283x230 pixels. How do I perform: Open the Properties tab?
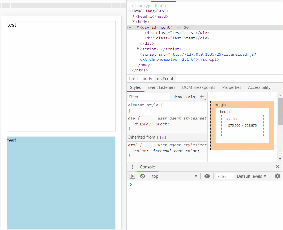click(x=231, y=87)
